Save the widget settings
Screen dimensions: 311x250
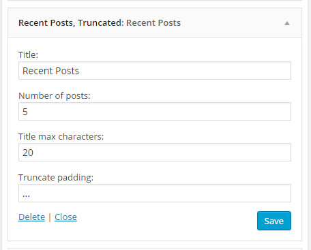(x=274, y=221)
